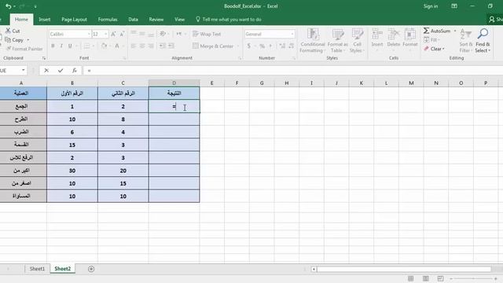This screenshot has width=503, height=283.
Task: Increase font size with the larger A
Action: 113,34
